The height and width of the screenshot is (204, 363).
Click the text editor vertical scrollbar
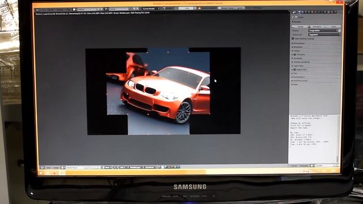338,139
